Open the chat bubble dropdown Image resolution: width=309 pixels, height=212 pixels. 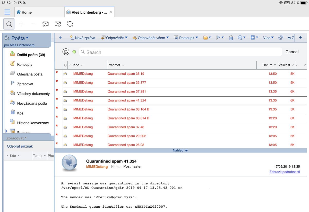click(x=241, y=38)
